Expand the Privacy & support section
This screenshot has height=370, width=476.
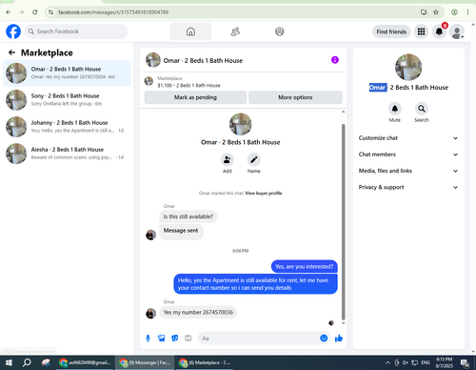(408, 187)
